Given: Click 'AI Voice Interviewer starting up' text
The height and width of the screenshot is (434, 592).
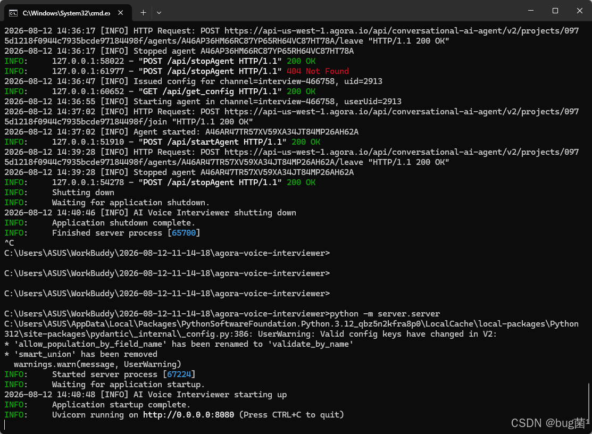Looking at the screenshot, I should click(210, 394).
